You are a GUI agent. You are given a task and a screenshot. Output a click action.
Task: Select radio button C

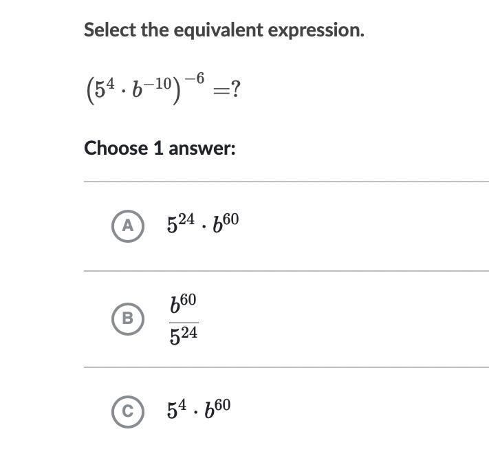point(127,411)
